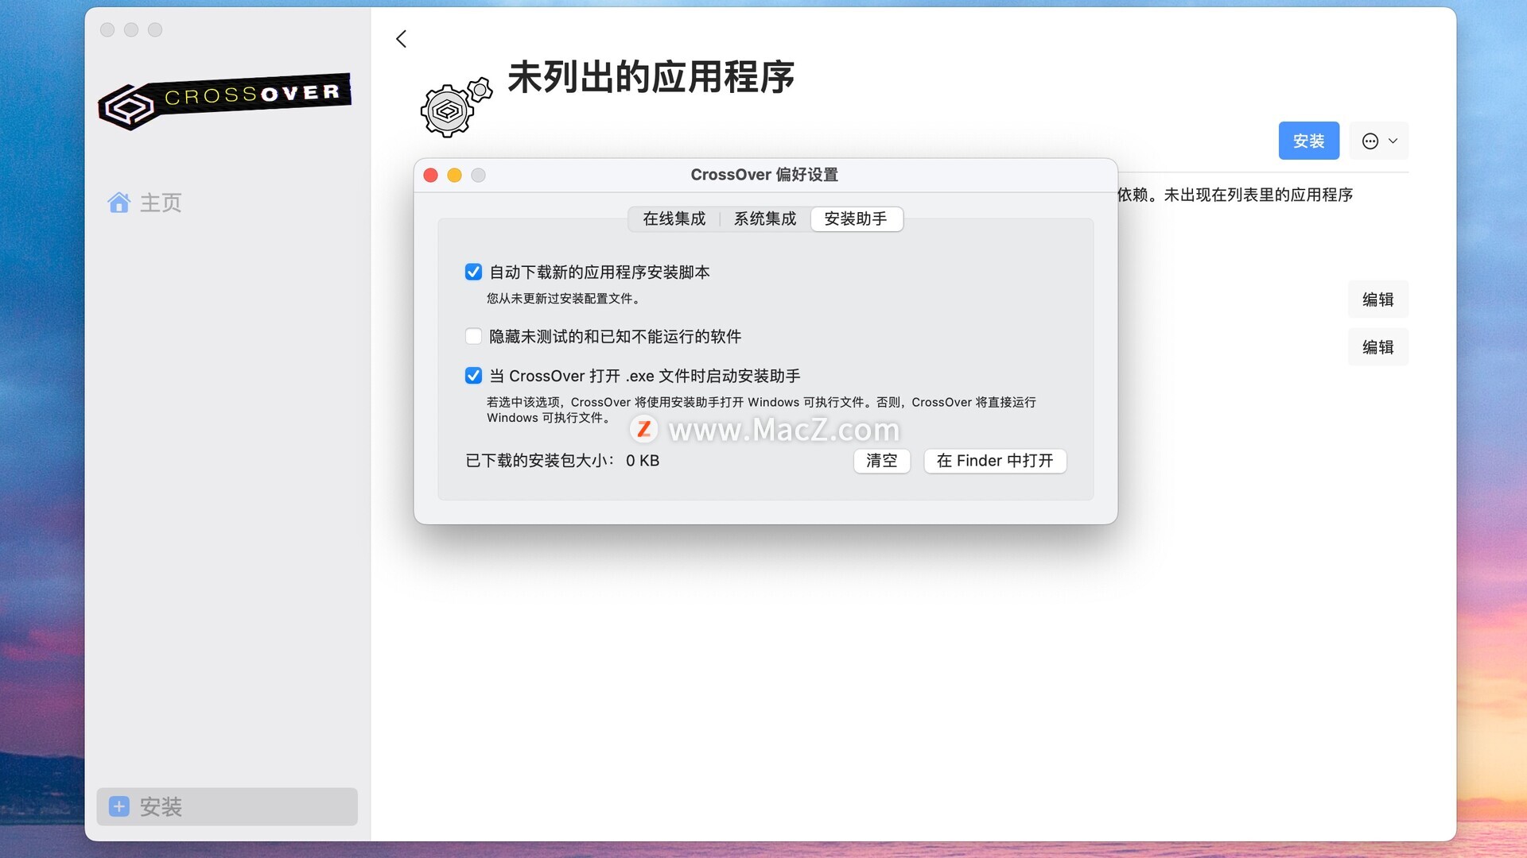
Task: Click the 清空 button
Action: tap(881, 461)
